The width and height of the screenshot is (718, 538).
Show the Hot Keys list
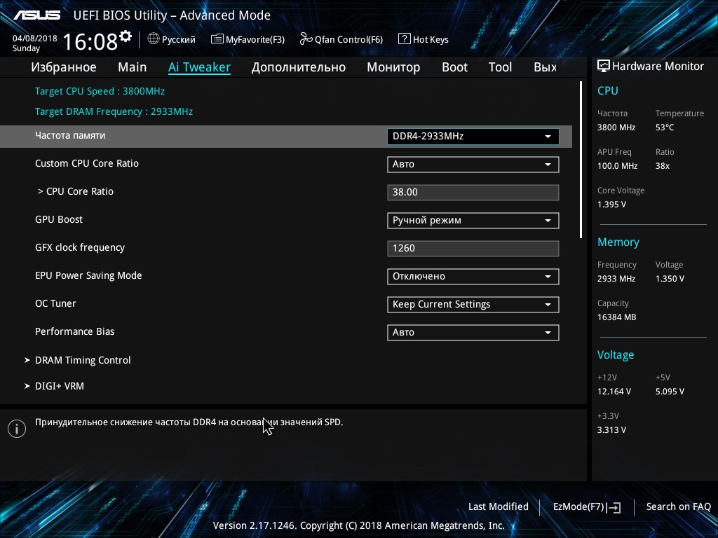(x=424, y=39)
